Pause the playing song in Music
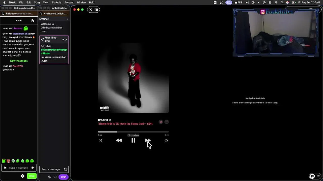The width and height of the screenshot is (323, 181). pyautogui.click(x=133, y=141)
